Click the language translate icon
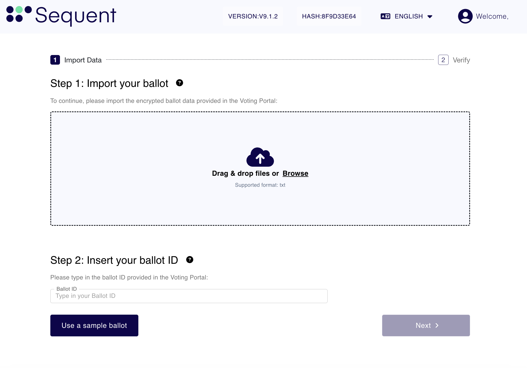Image resolution: width=527 pixels, height=368 pixels. (385, 16)
